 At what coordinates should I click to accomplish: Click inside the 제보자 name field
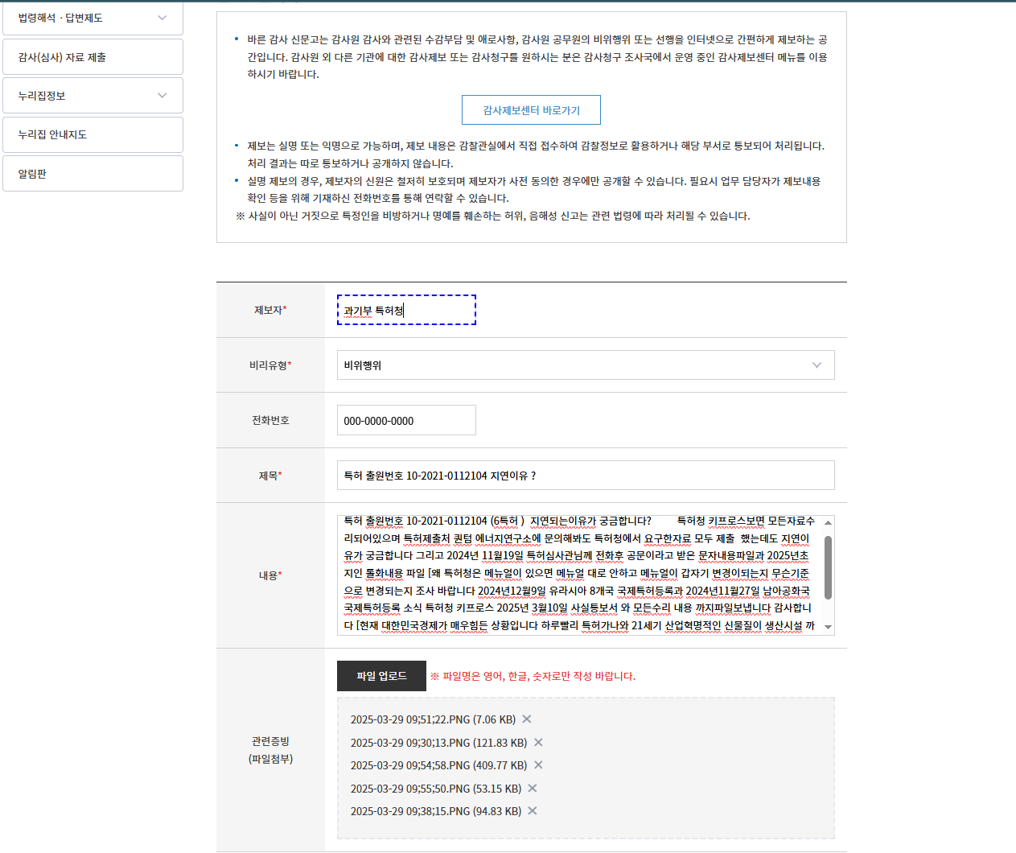(x=406, y=310)
